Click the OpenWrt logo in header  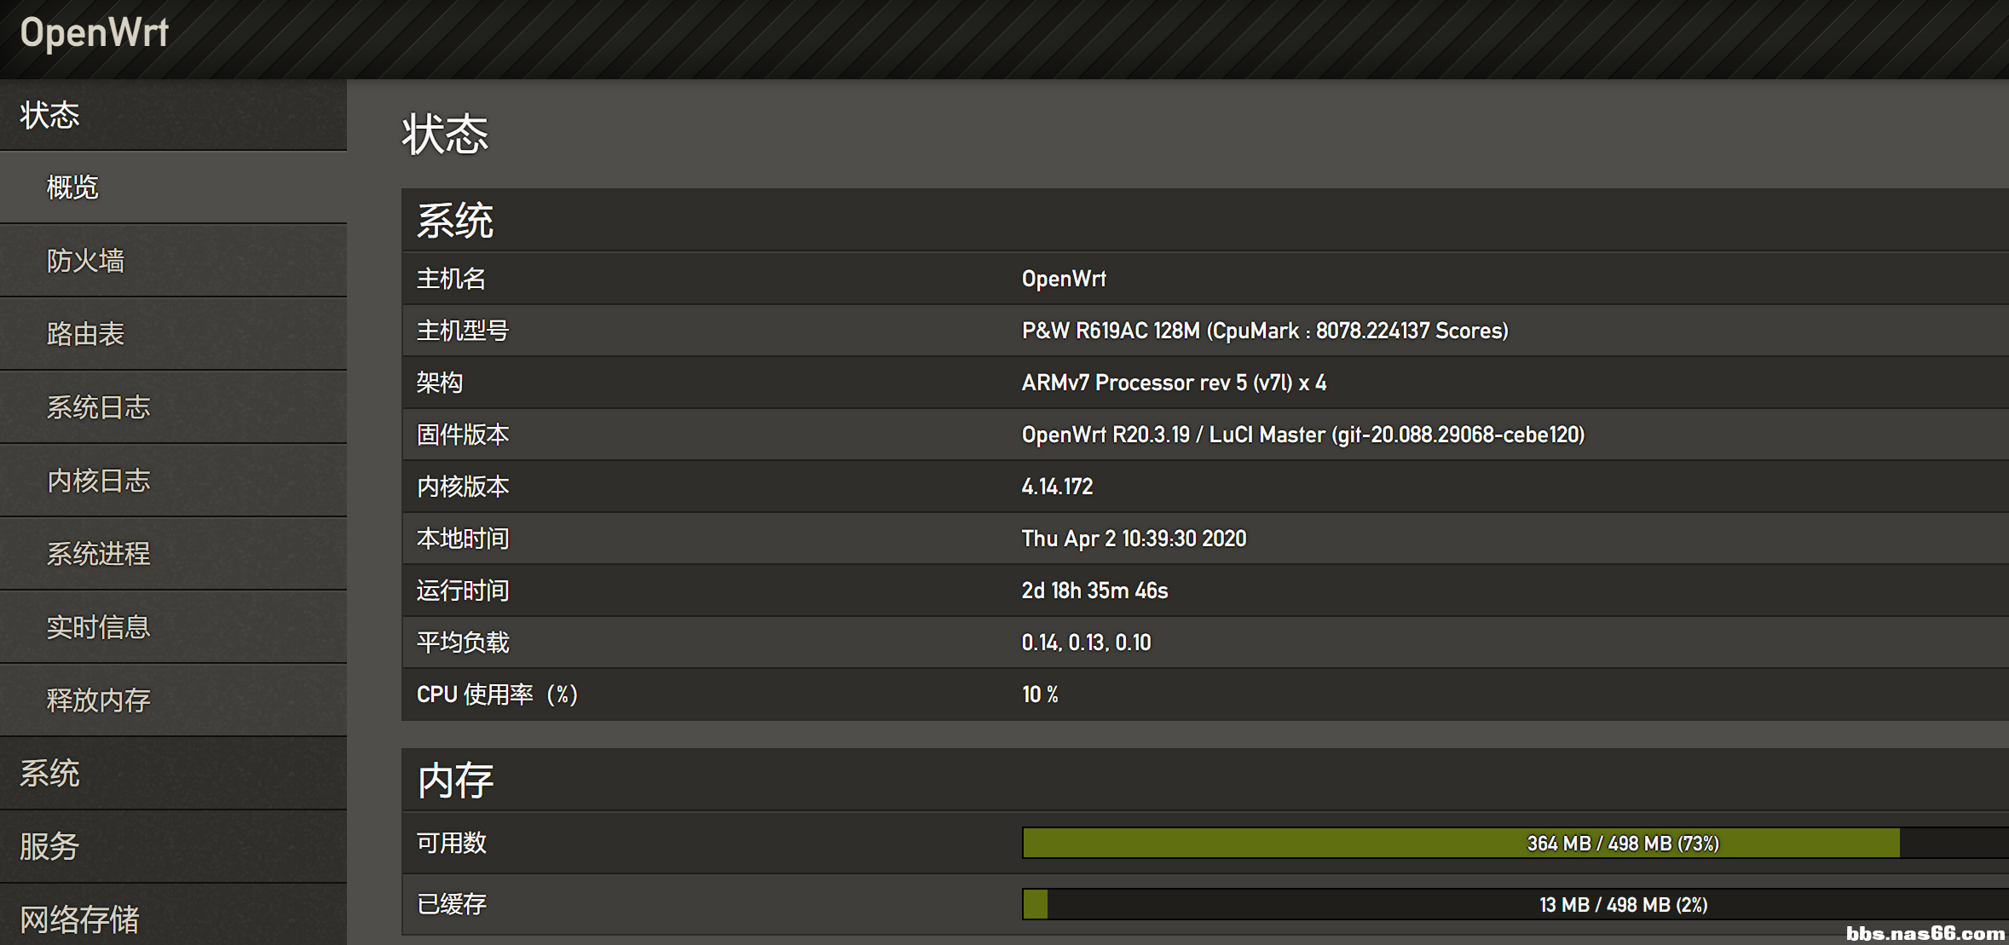(94, 34)
